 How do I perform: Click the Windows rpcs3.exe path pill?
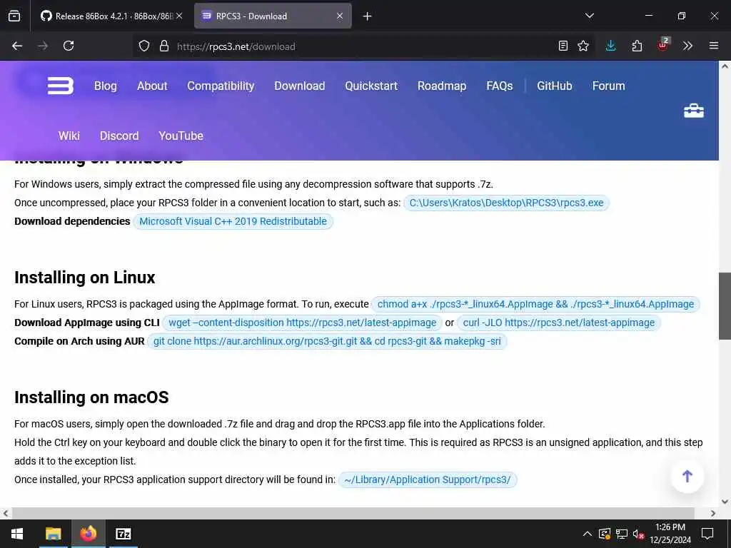click(506, 203)
